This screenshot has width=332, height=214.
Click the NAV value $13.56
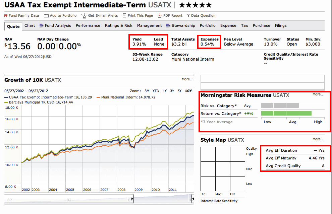[x=17, y=46]
